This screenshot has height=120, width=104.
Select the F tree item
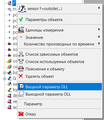pyautogui.click(x=14, y=3)
